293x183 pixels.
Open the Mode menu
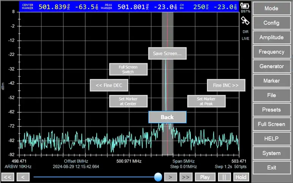(271, 8)
